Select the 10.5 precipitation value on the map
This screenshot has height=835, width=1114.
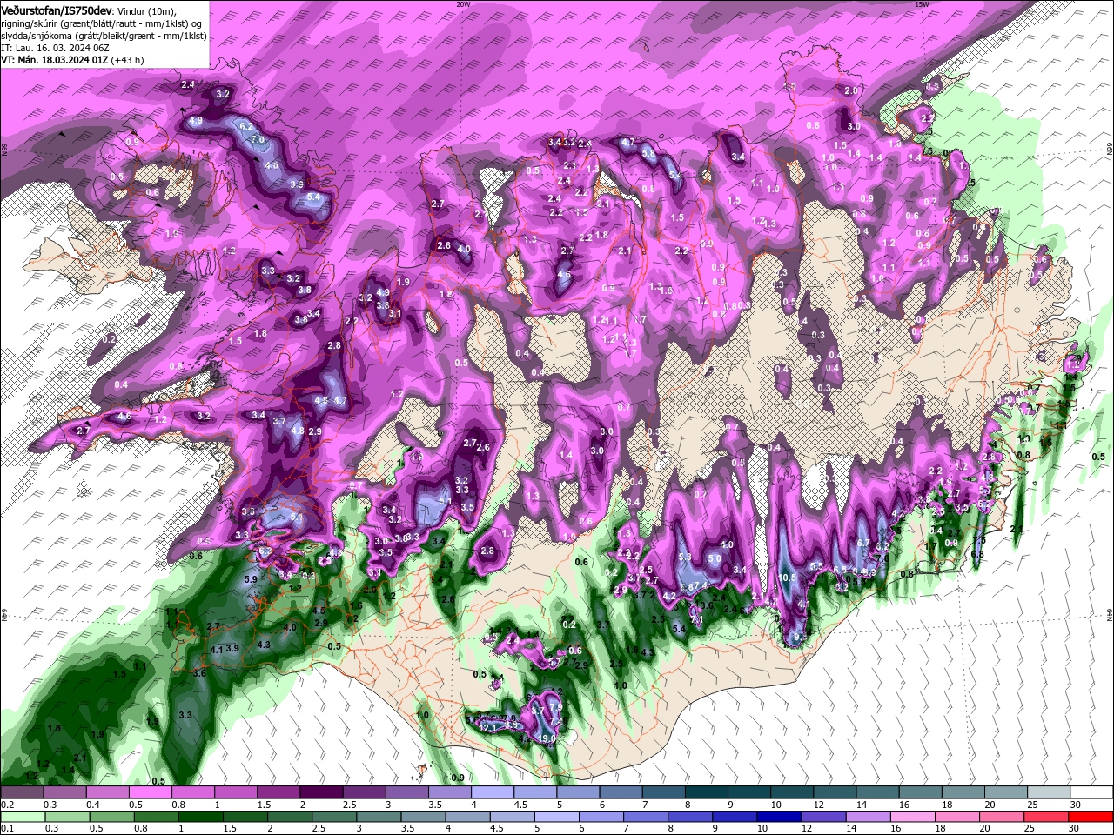point(789,577)
